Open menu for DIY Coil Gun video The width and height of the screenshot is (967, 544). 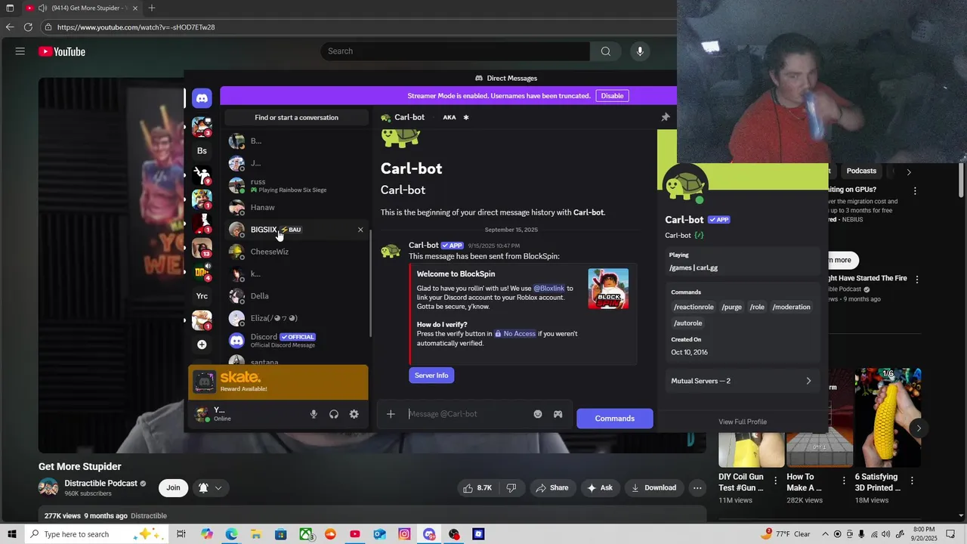[x=775, y=481]
